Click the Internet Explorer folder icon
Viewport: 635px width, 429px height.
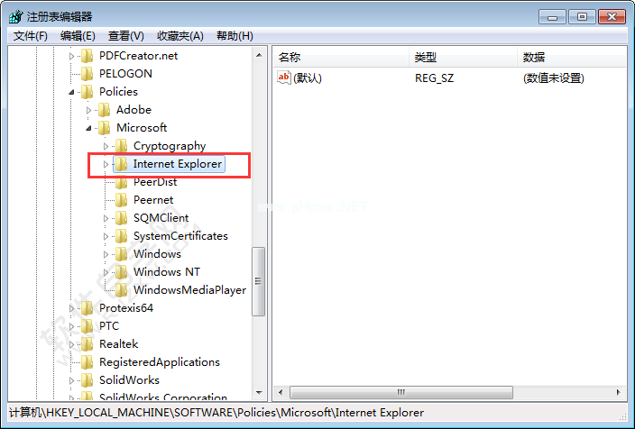[x=121, y=163]
